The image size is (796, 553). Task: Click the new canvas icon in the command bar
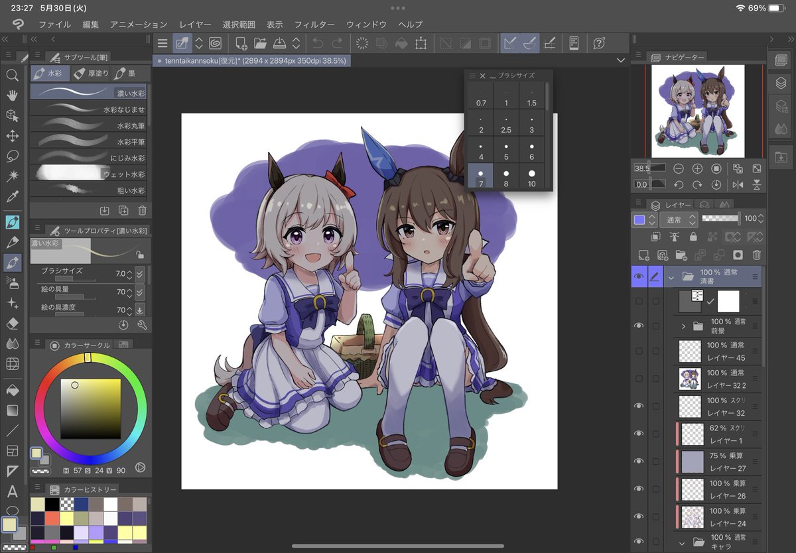241,43
